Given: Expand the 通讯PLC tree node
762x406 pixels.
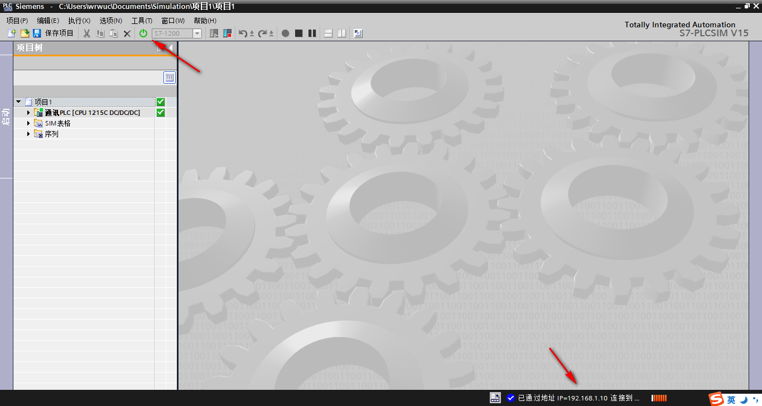Looking at the screenshot, I should tap(28, 113).
